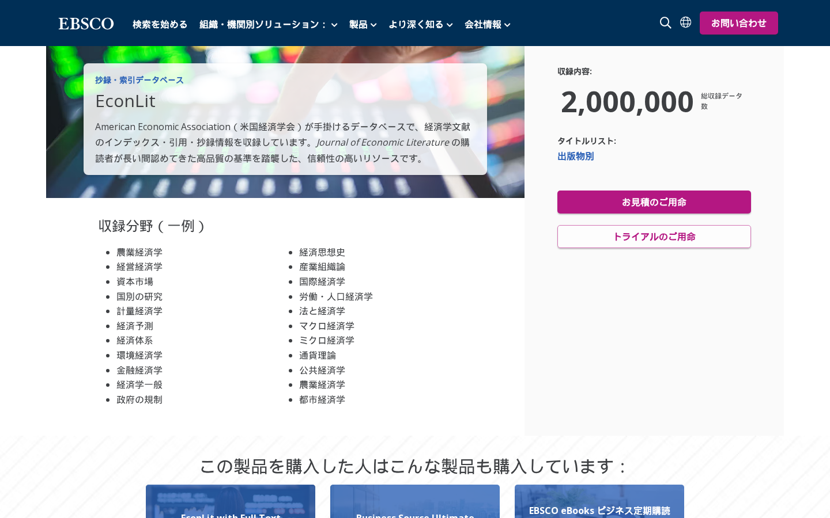Click the 国際経済学 list item
The image size is (830, 518).
pos(322,281)
